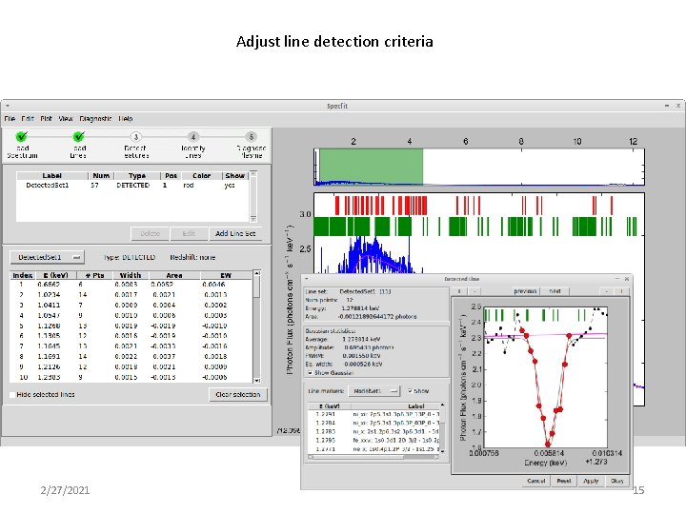Open the Detected Line dialog window menu arrow
This screenshot has height=514, width=686.
(x=307, y=278)
